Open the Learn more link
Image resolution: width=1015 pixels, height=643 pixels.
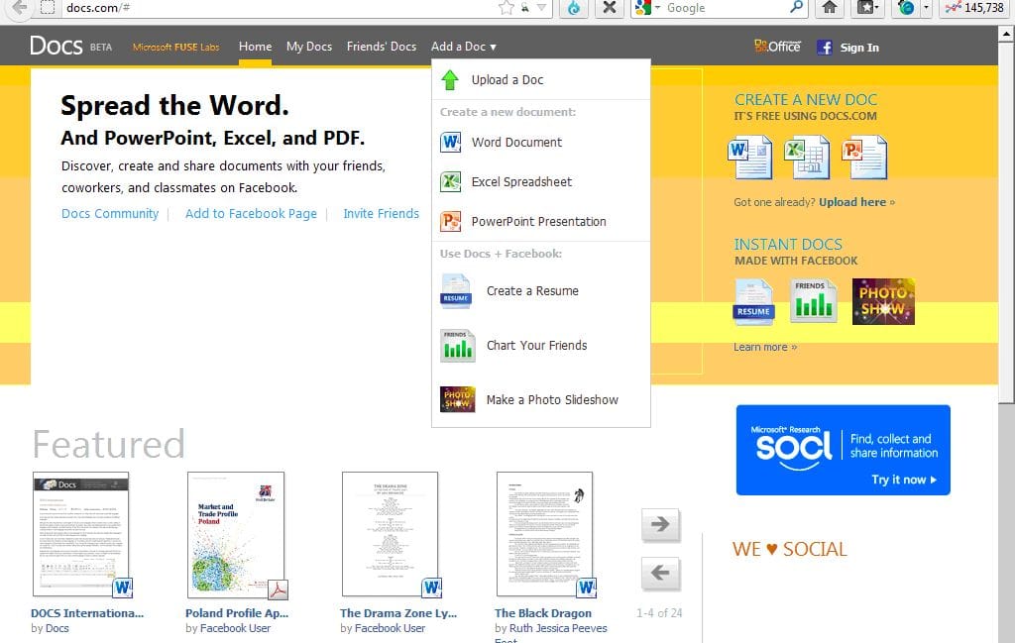point(764,347)
